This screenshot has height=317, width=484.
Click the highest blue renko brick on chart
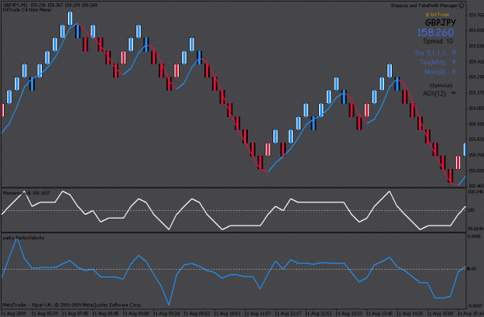pos(70,19)
